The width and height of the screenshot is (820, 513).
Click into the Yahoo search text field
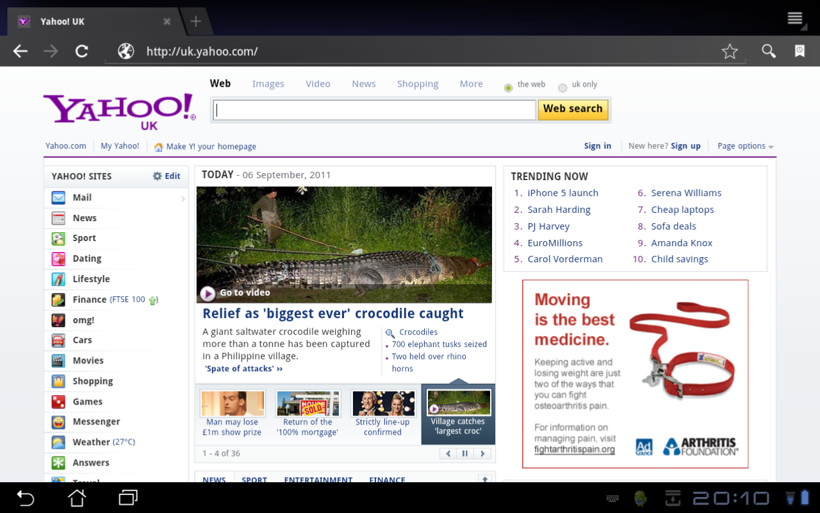coord(374,110)
